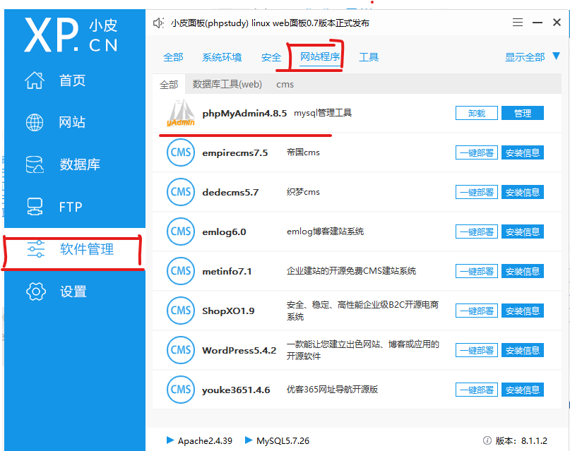The height and width of the screenshot is (451, 570).
Task: Switch to the 全部 top tab
Action: (173, 57)
